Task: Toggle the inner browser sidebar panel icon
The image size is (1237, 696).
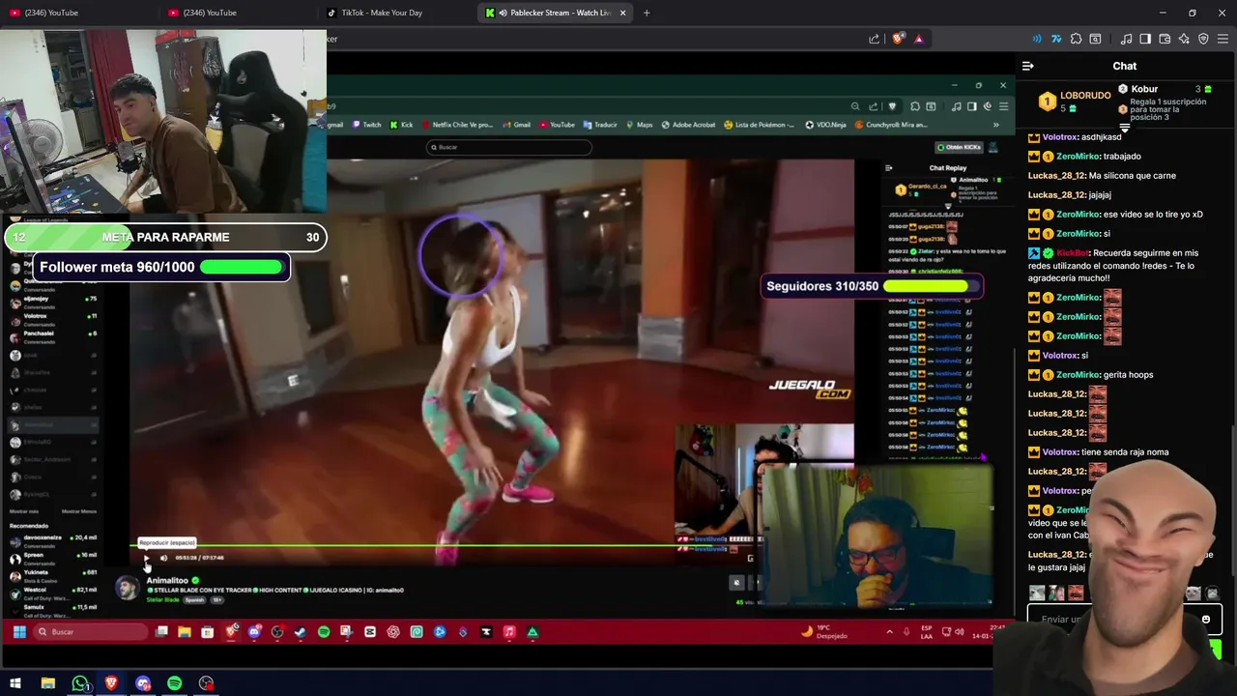Action: [972, 106]
